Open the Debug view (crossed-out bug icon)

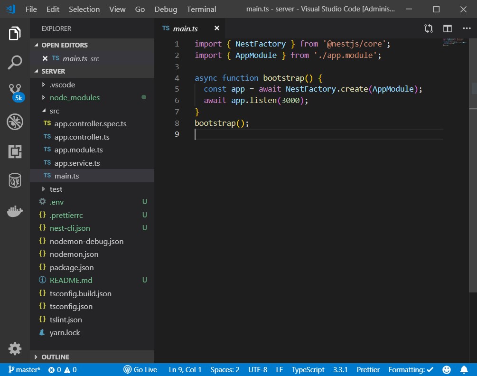[x=15, y=122]
